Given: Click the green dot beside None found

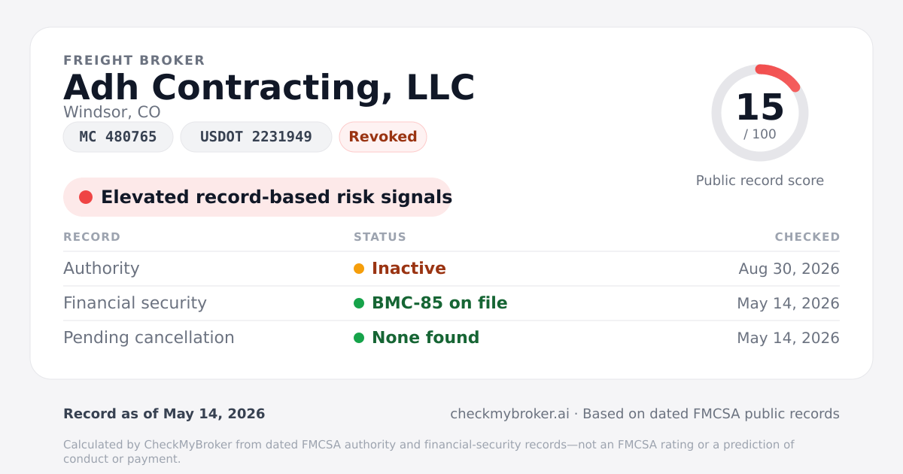Looking at the screenshot, I should click(x=359, y=338).
